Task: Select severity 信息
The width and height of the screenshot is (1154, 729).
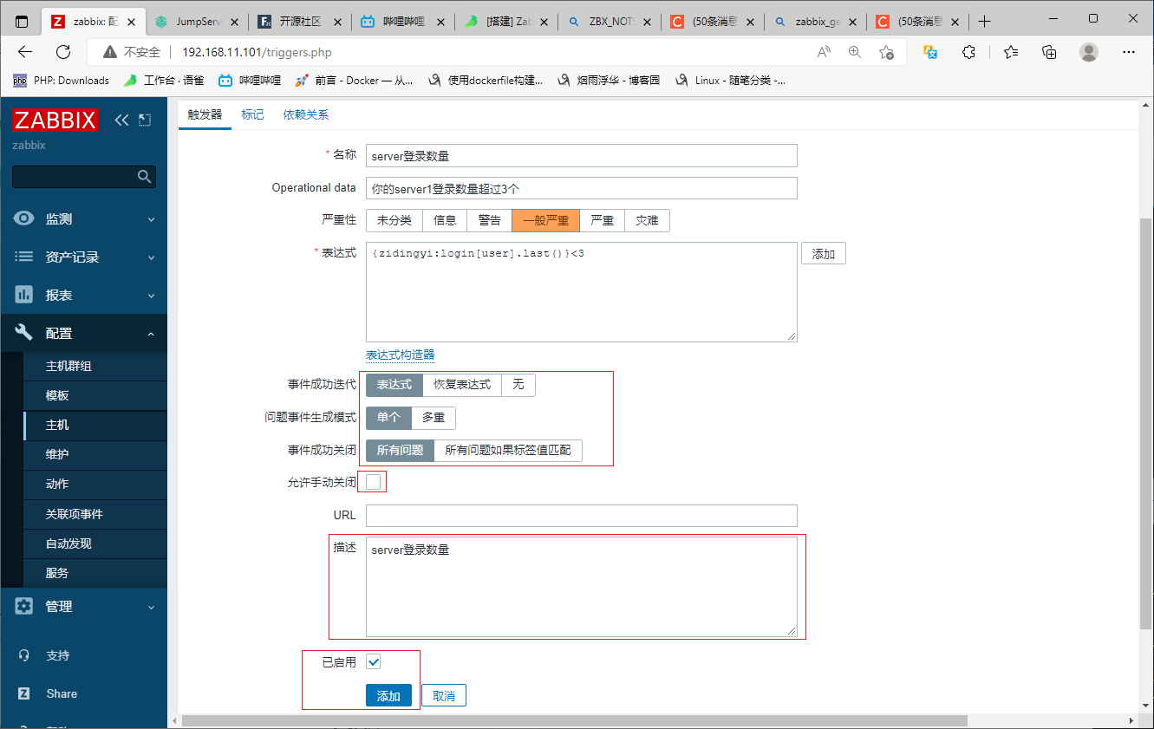Action: point(445,220)
